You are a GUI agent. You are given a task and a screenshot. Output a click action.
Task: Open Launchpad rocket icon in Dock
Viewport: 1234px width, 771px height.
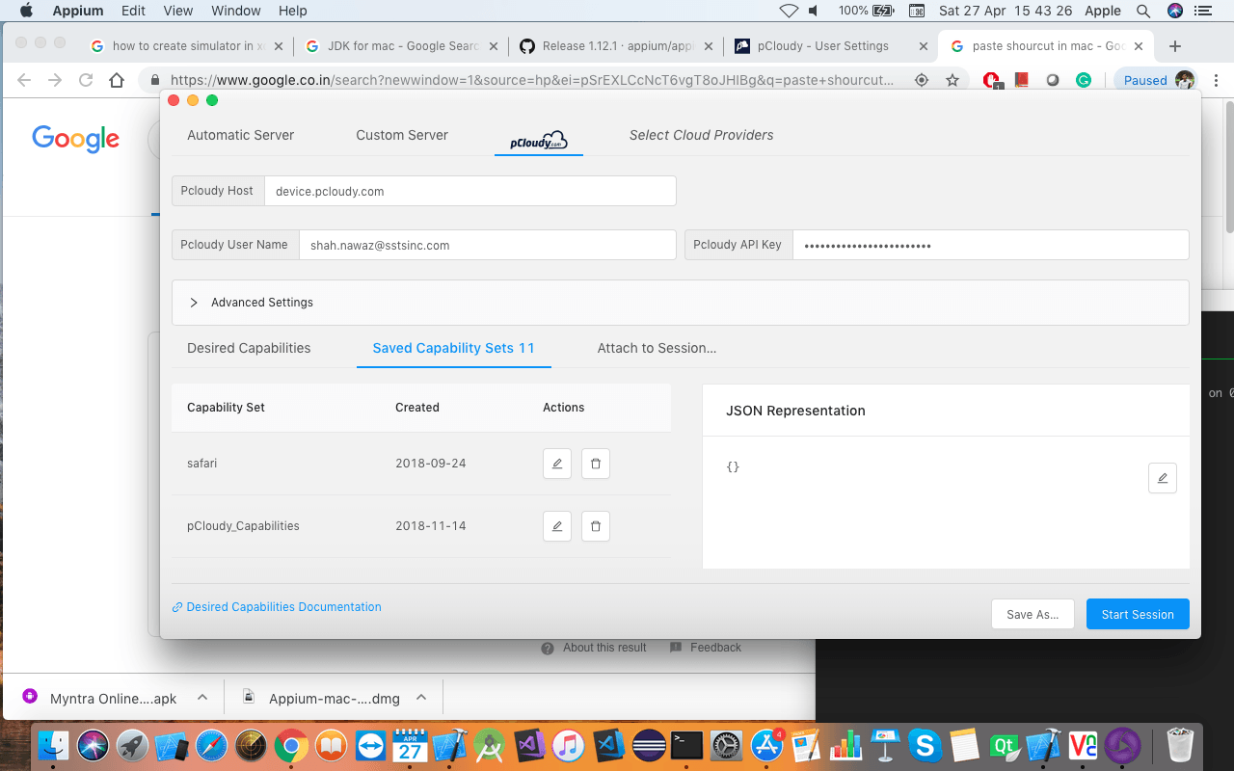click(133, 746)
